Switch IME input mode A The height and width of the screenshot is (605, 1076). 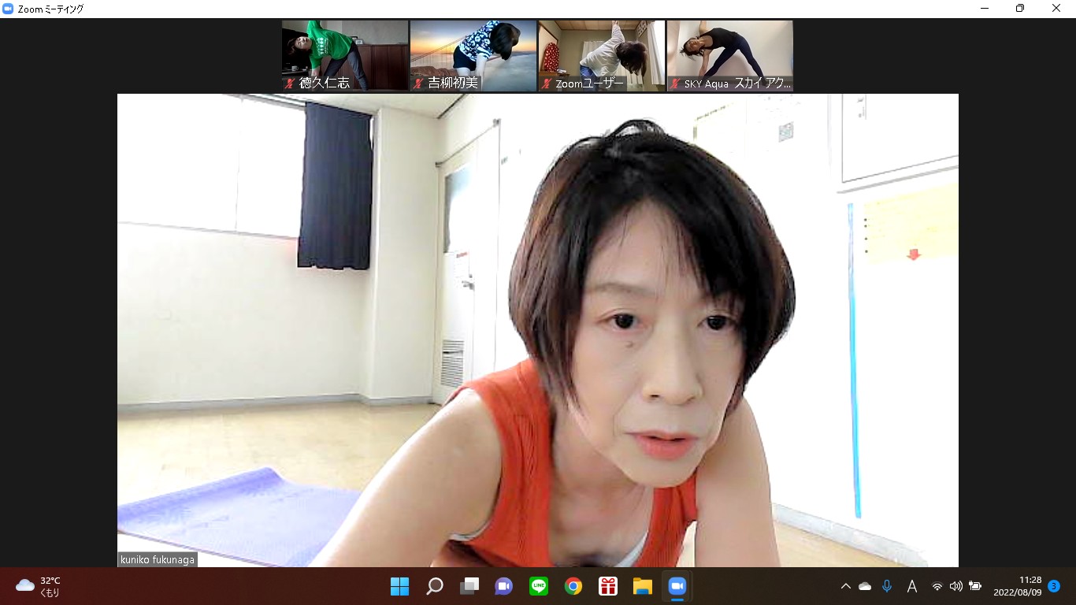(912, 586)
